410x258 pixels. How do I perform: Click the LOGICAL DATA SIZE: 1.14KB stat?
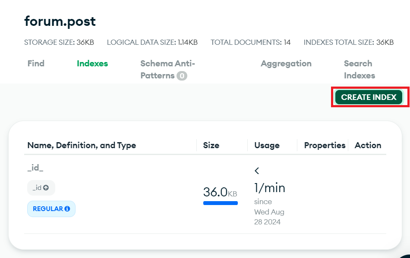point(152,42)
